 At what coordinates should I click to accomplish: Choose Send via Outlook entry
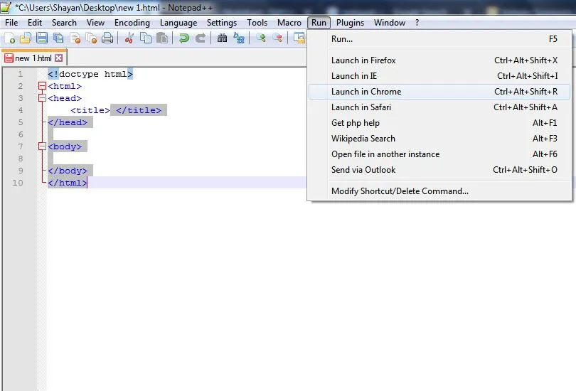tap(439, 170)
